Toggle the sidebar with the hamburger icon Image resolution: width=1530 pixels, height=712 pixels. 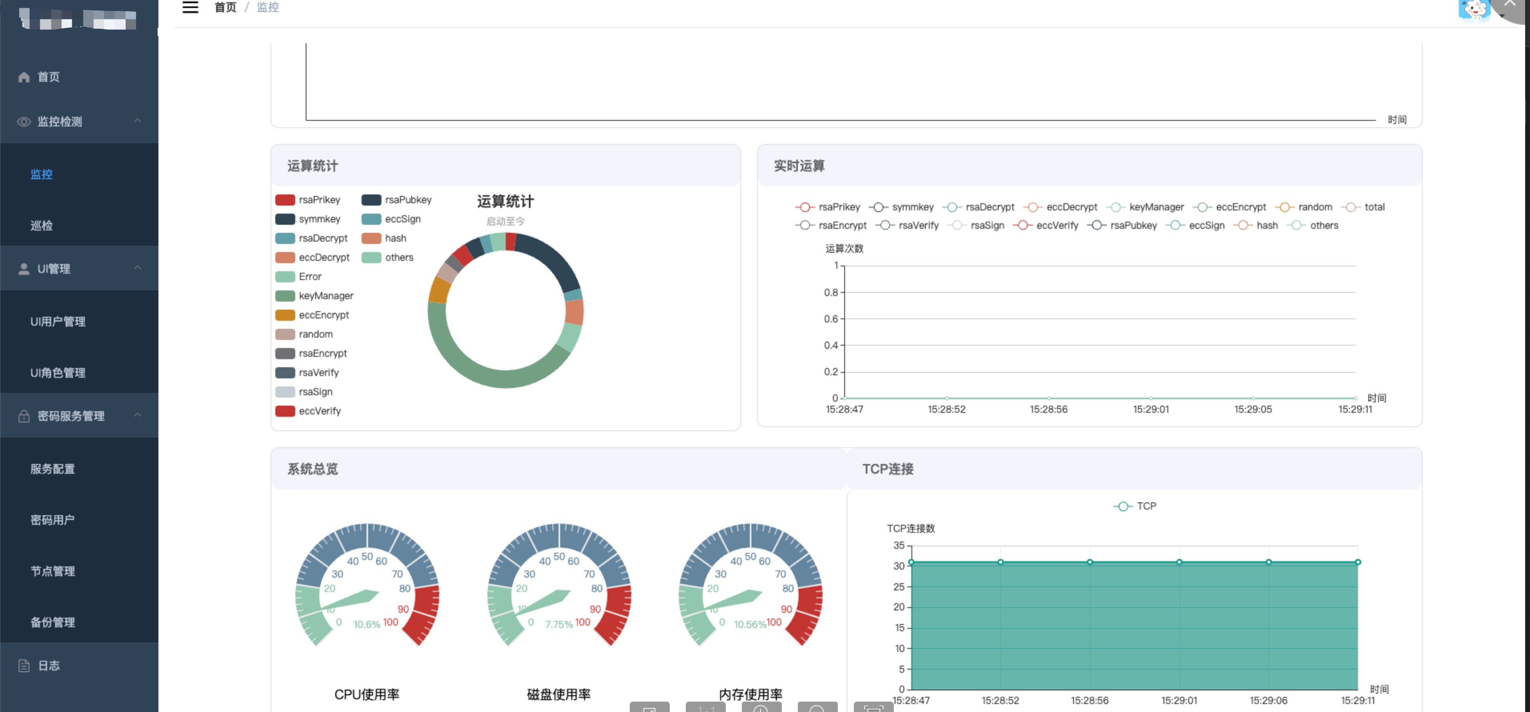190,7
